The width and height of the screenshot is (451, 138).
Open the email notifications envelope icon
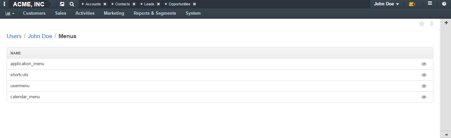click(x=412, y=4)
